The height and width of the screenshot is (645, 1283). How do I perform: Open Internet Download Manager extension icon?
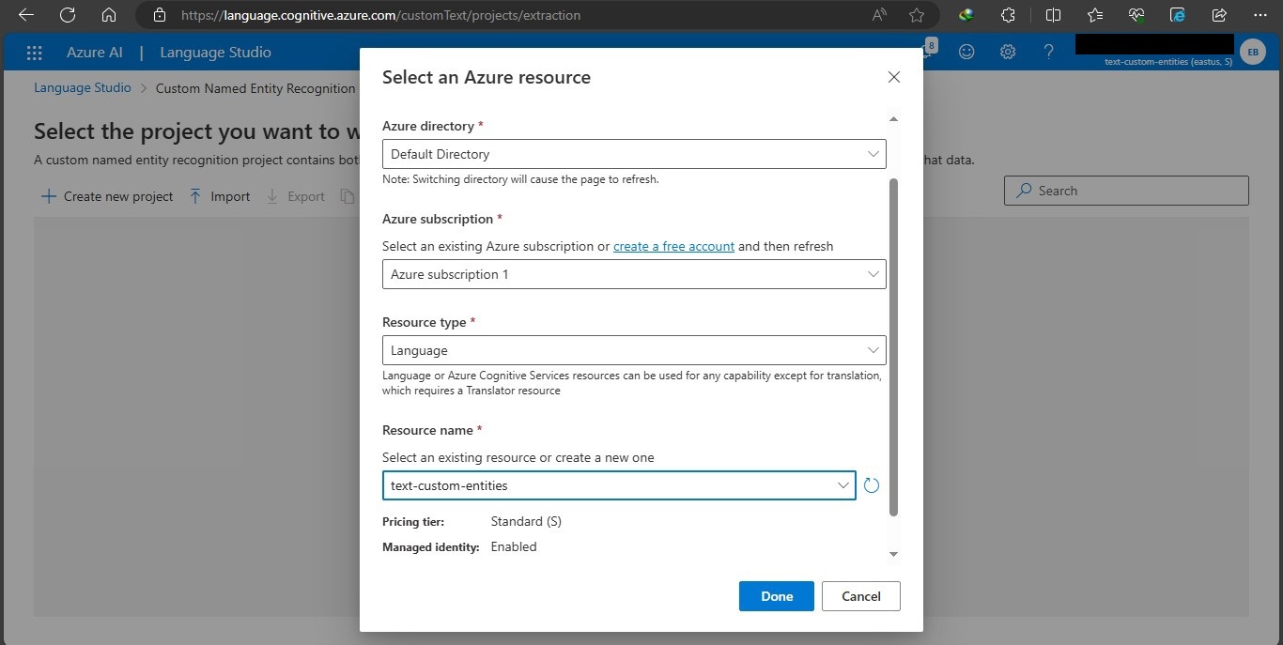(x=966, y=15)
